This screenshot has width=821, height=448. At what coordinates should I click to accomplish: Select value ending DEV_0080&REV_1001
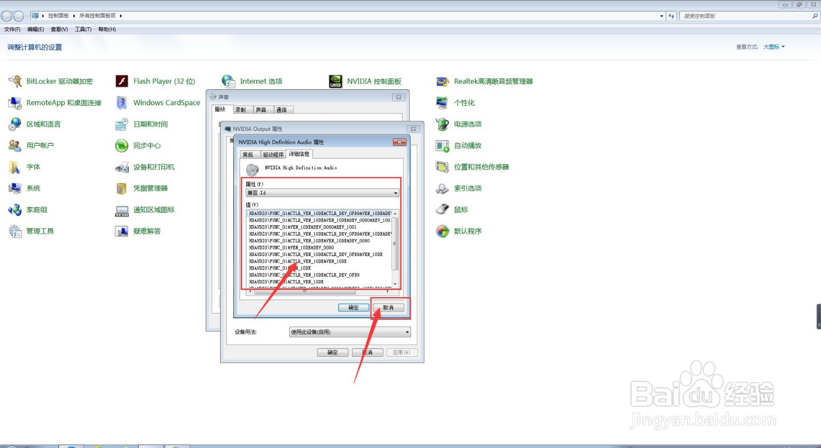[x=303, y=227]
